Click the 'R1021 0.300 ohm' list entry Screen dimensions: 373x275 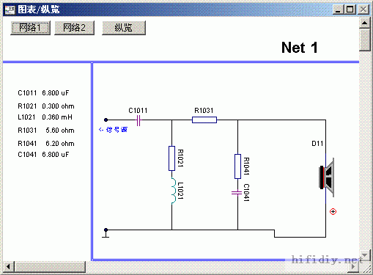tap(46, 106)
